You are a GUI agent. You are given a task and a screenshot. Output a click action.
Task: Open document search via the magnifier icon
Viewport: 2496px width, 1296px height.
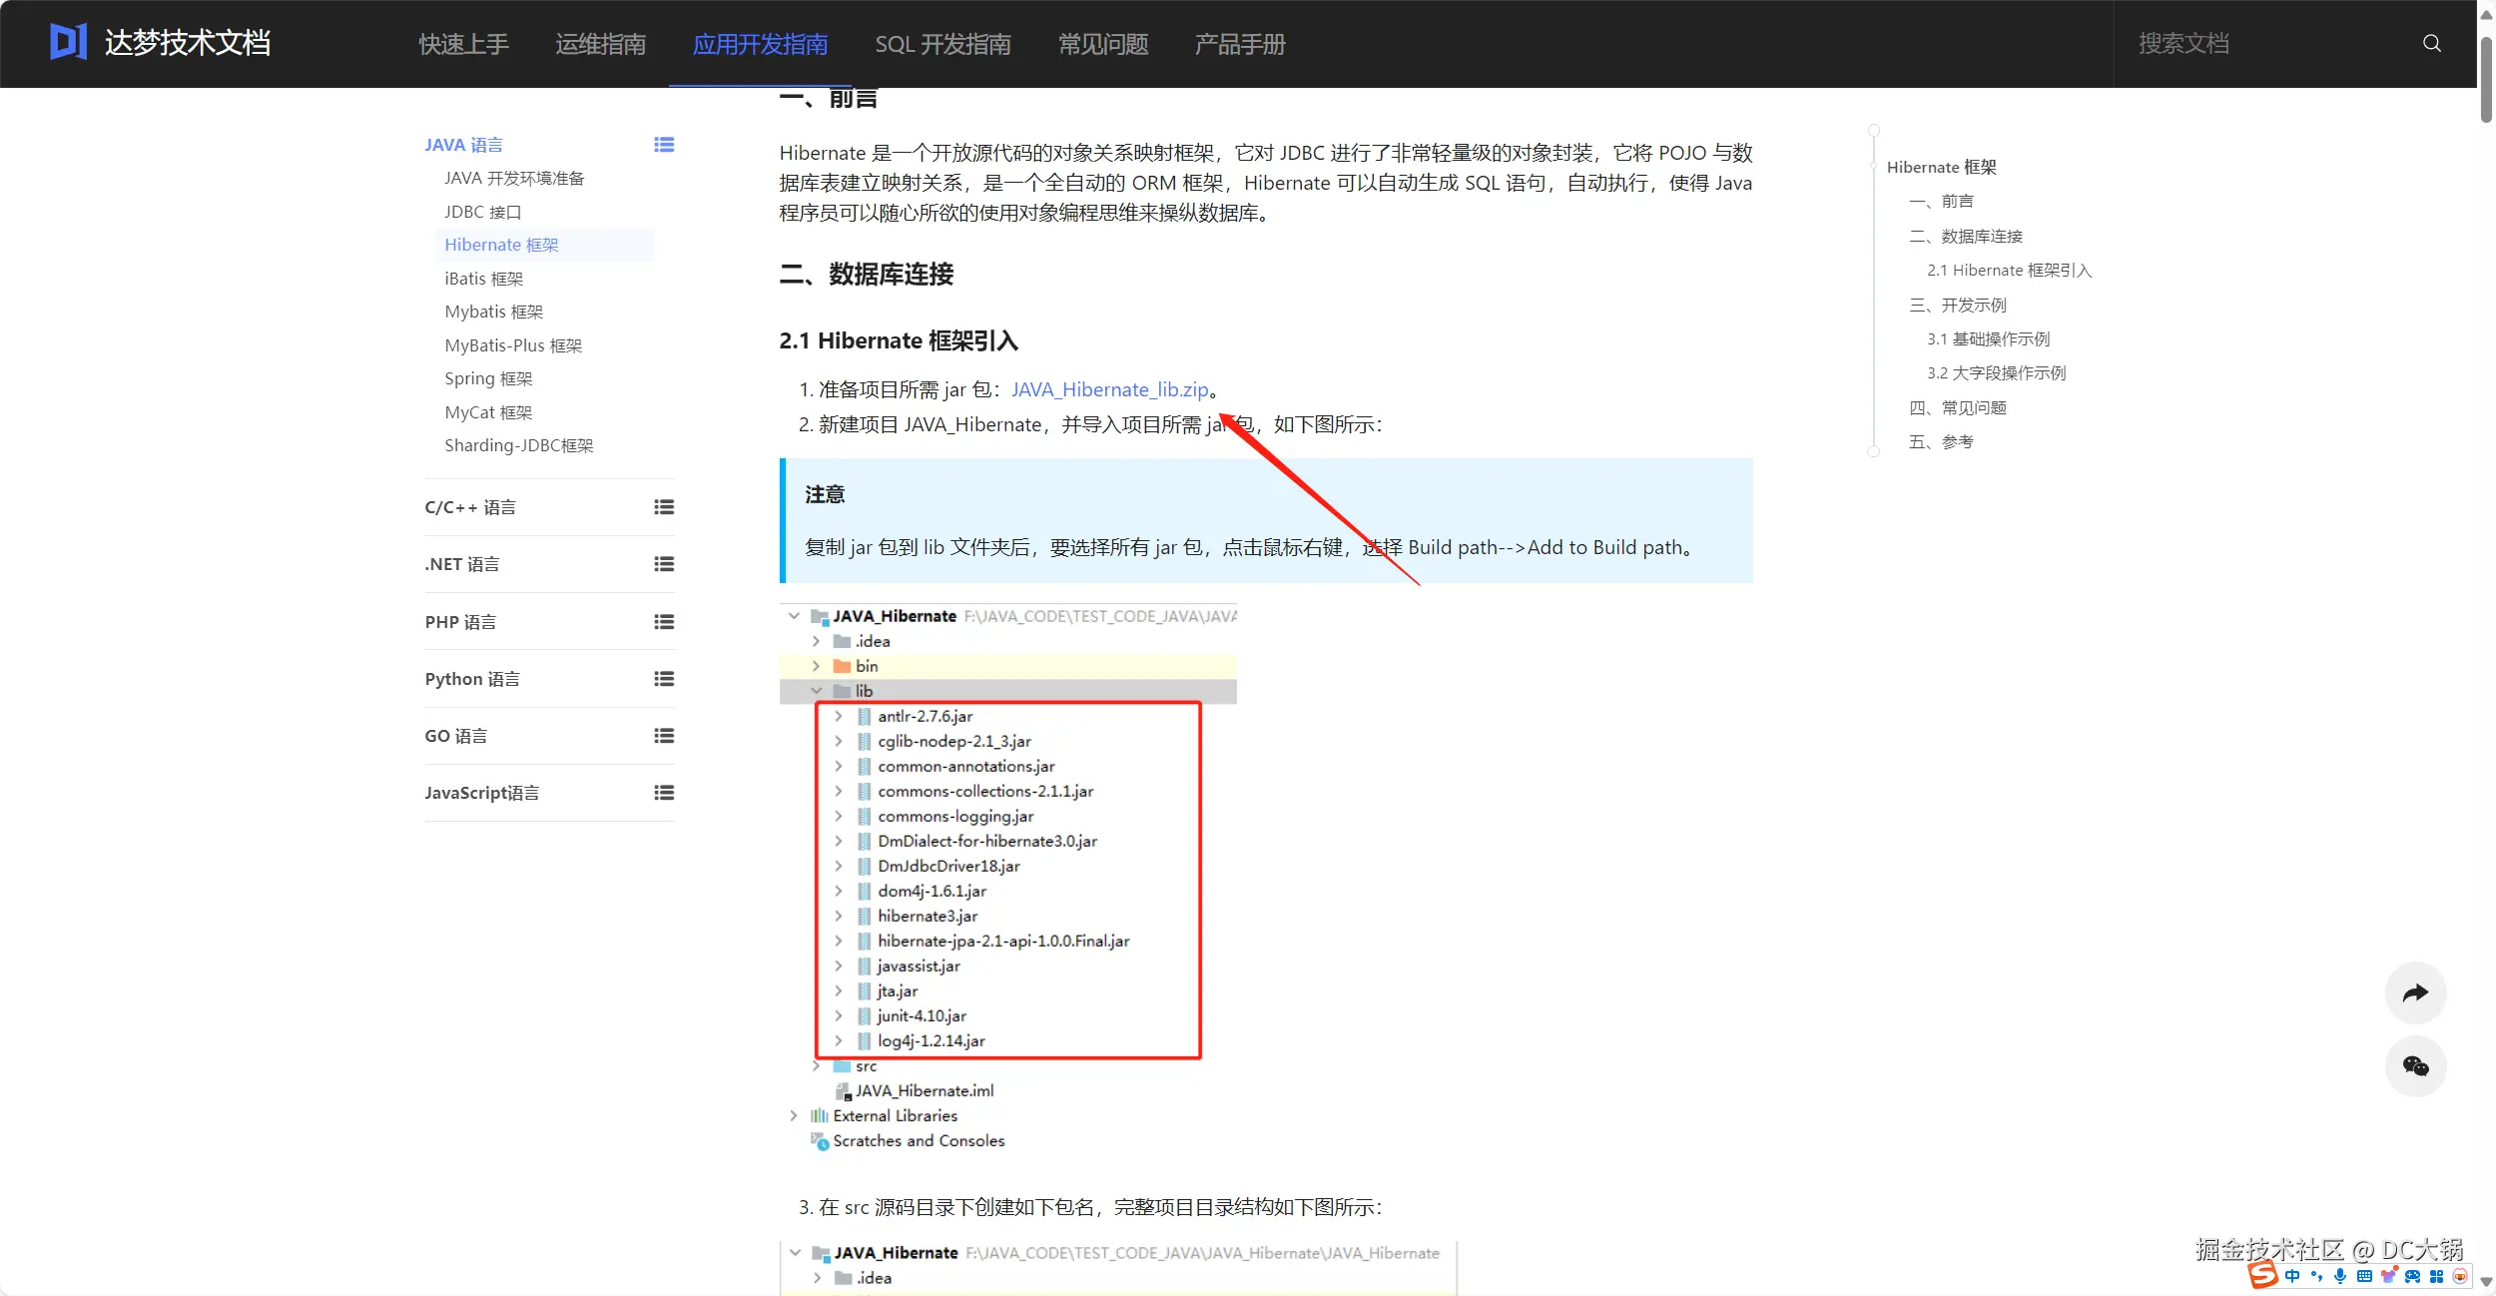point(2430,43)
